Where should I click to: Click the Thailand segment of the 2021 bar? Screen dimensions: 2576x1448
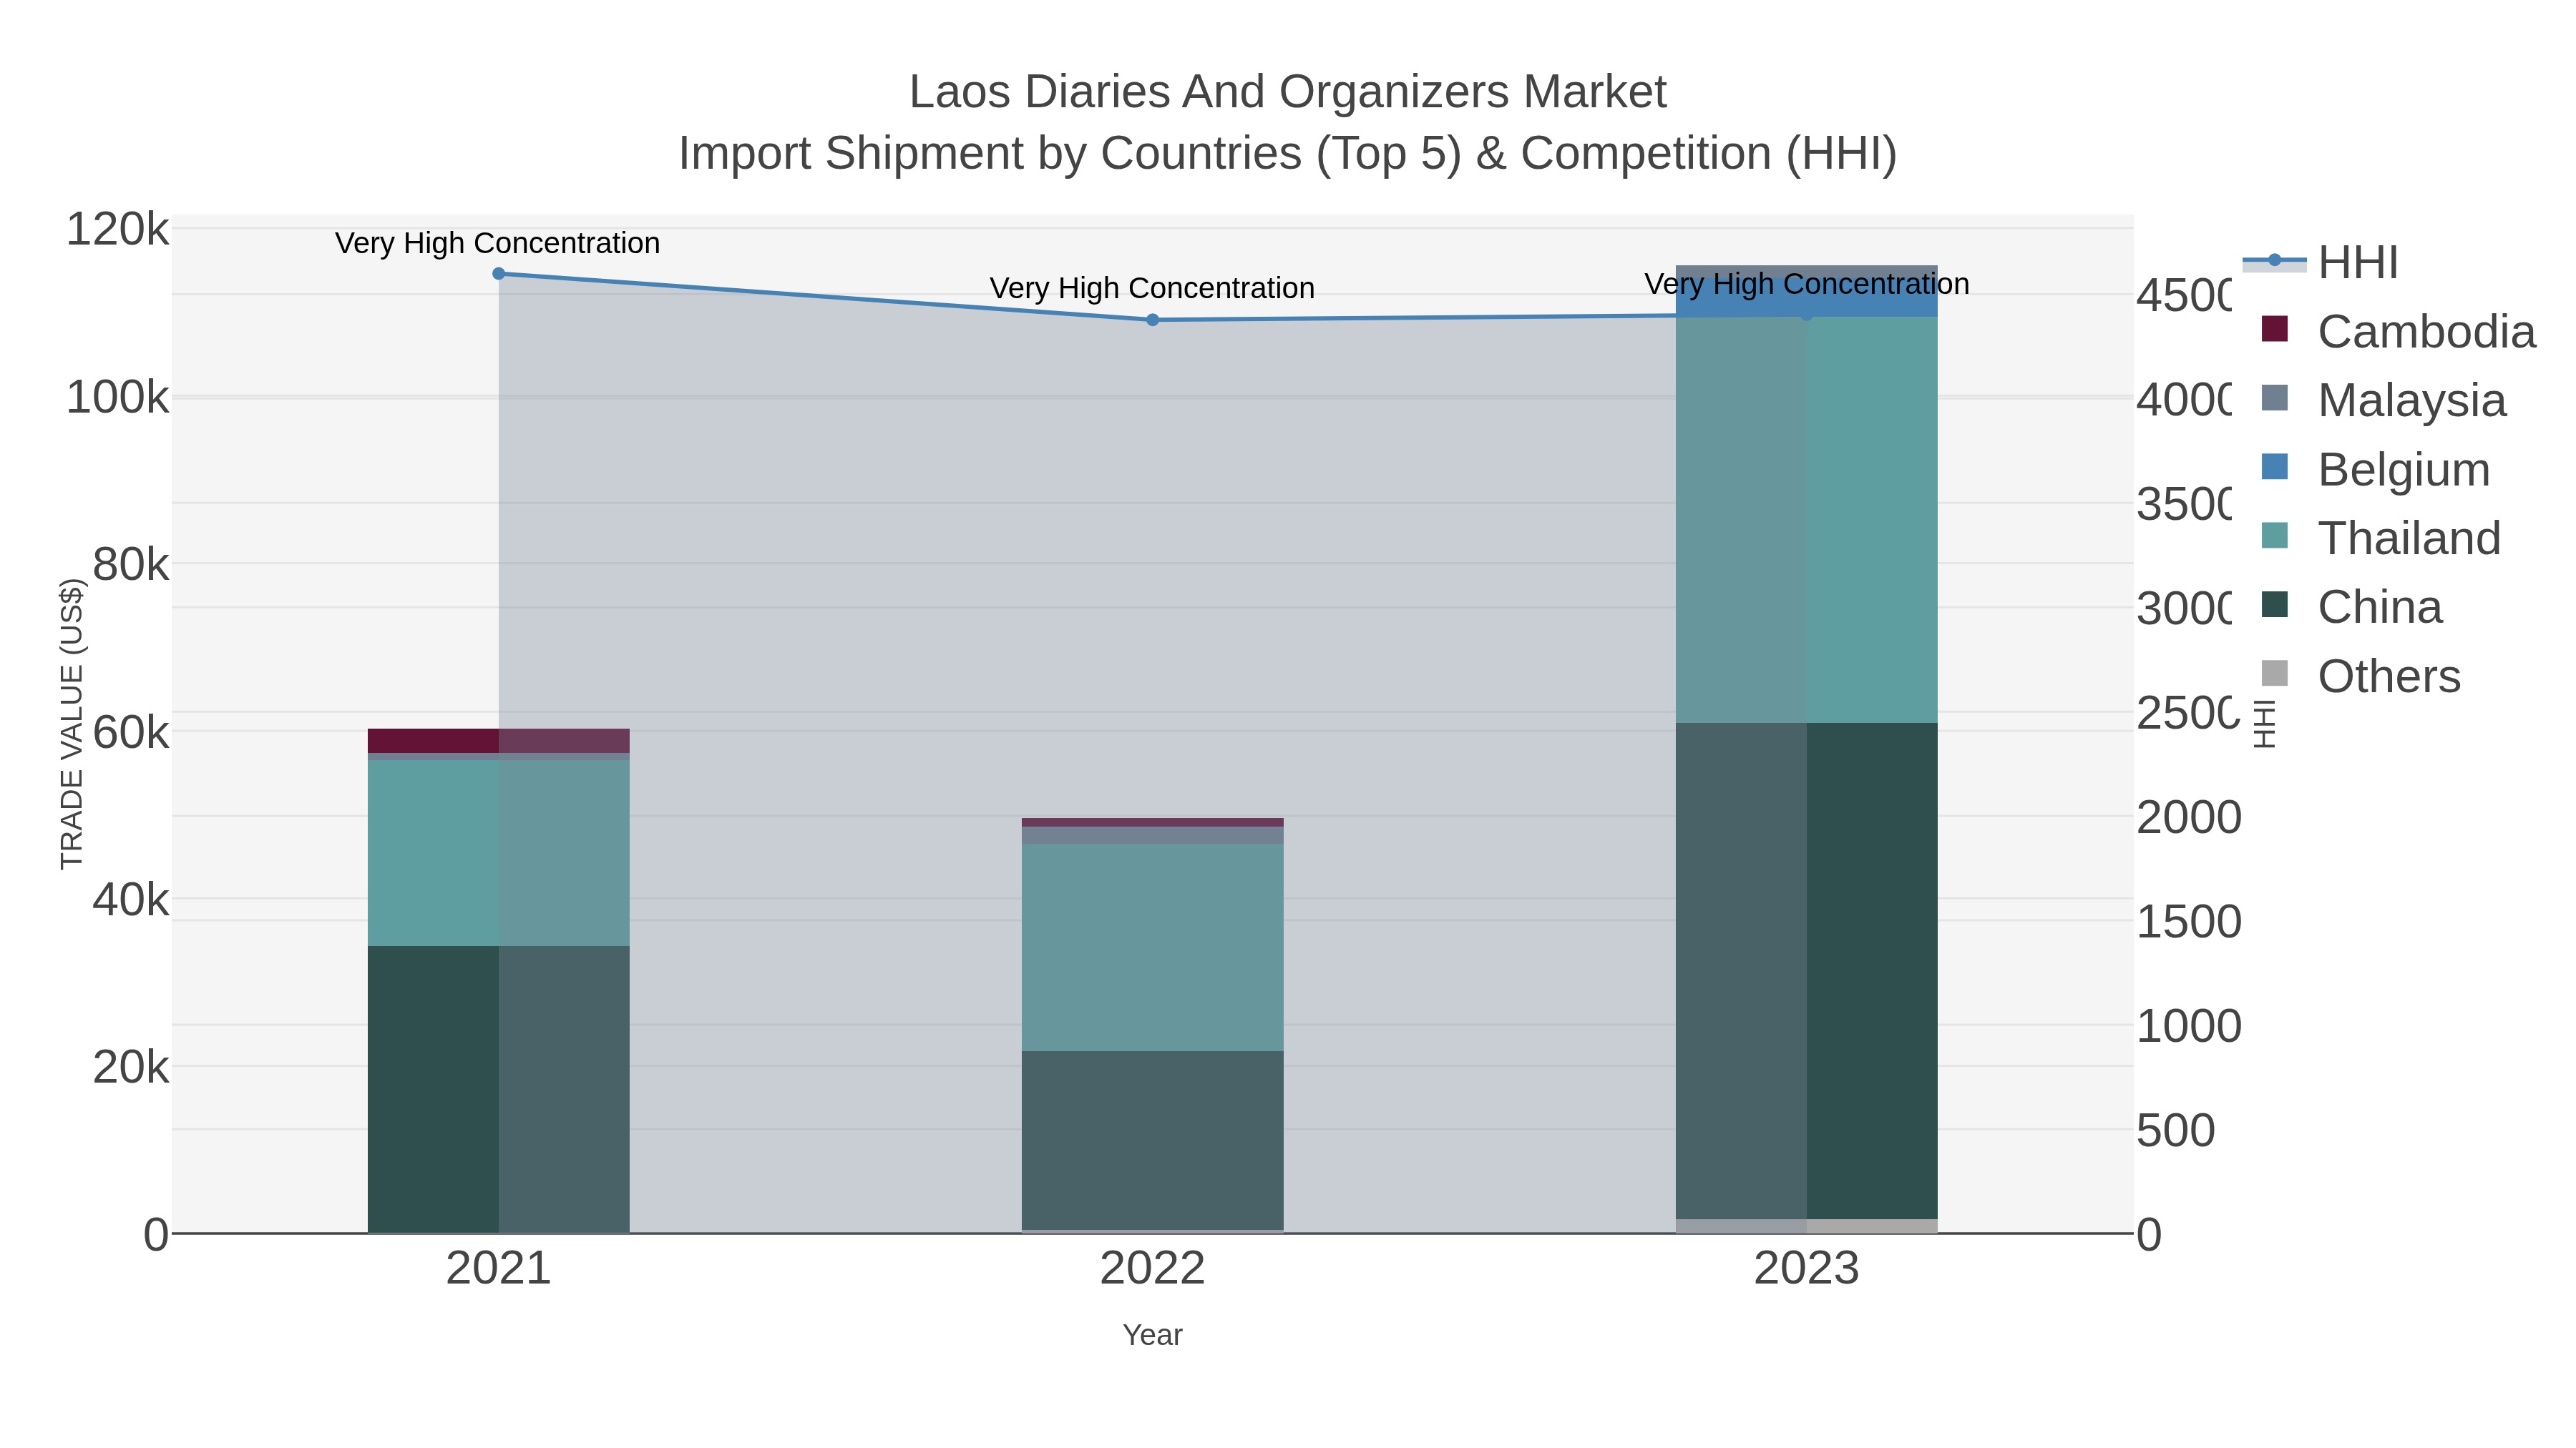point(499,853)
